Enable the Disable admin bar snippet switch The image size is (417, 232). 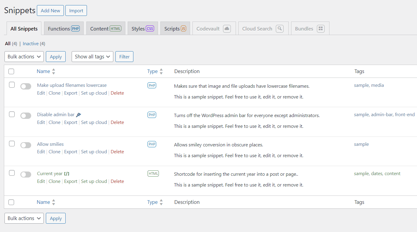pyautogui.click(x=26, y=116)
